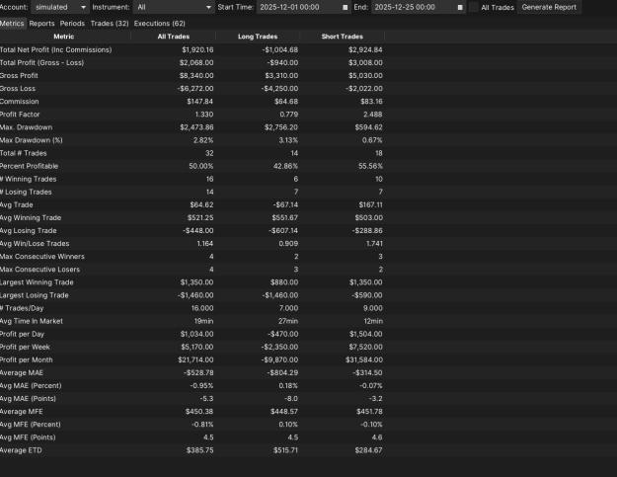The width and height of the screenshot is (617, 477).
Task: Click the $21,714.00 profit per month value
Action: [x=195, y=360]
